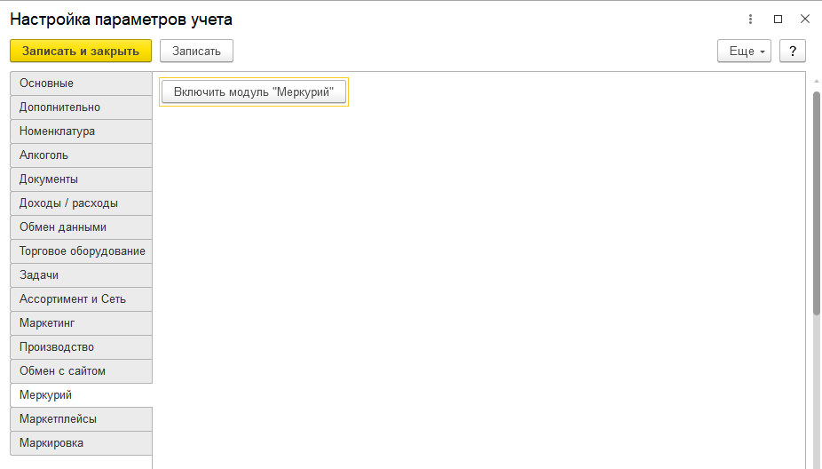This screenshot has width=822, height=469.
Task: Expand the Еще dropdown menu
Action: (x=744, y=51)
